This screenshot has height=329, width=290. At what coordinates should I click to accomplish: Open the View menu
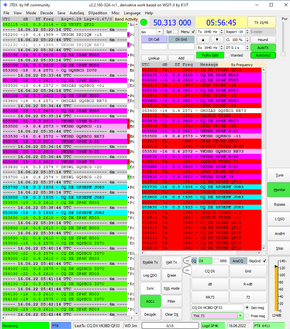[17, 13]
